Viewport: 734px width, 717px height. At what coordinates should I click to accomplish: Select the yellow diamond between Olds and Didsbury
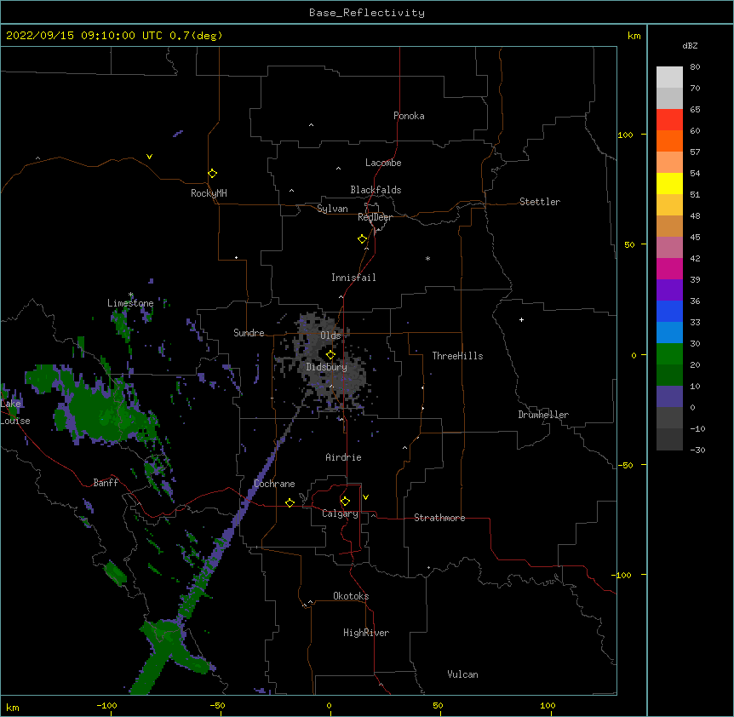(x=331, y=355)
